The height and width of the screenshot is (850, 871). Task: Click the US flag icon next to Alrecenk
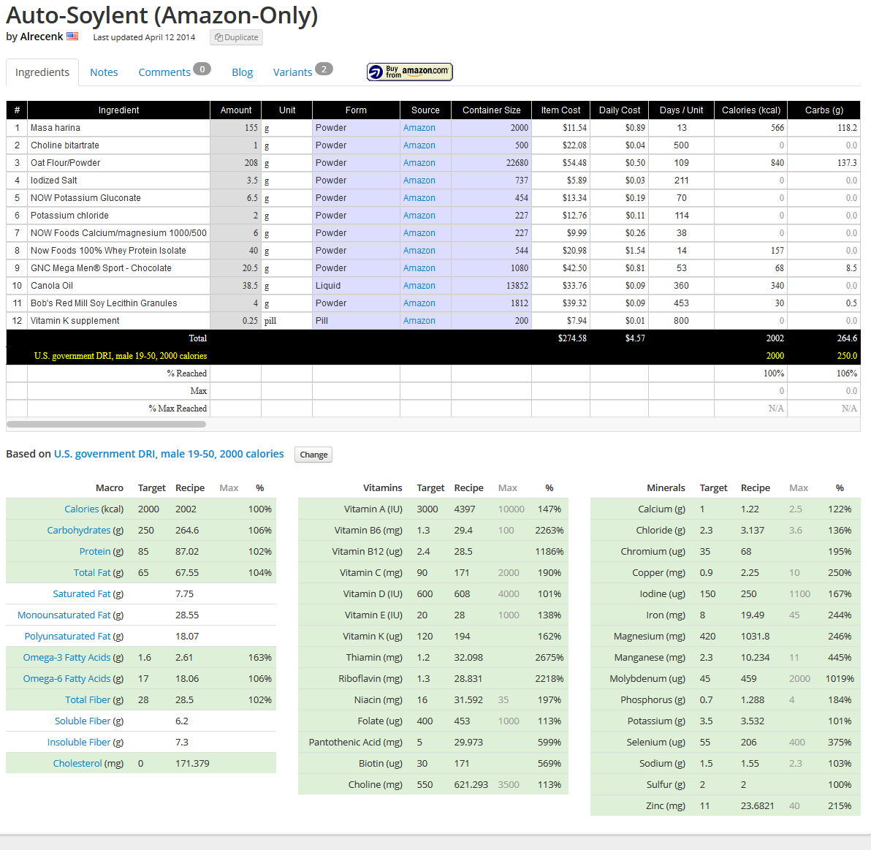pyautogui.click(x=72, y=36)
